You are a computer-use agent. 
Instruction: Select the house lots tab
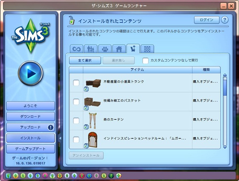pos(119,49)
